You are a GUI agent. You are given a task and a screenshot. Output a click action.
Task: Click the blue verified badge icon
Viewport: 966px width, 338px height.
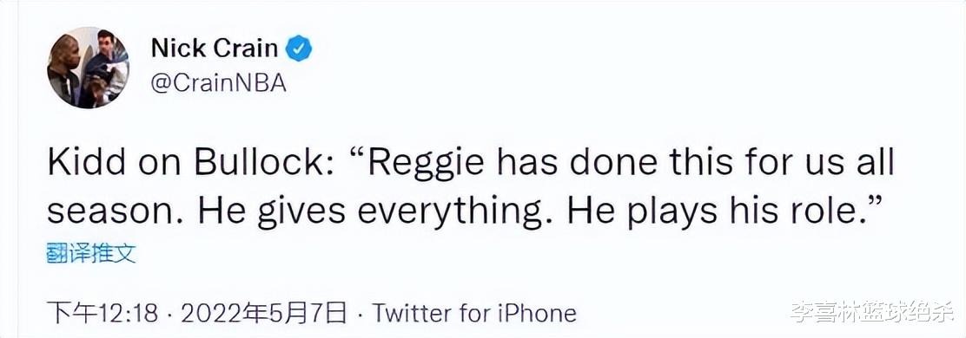click(301, 49)
